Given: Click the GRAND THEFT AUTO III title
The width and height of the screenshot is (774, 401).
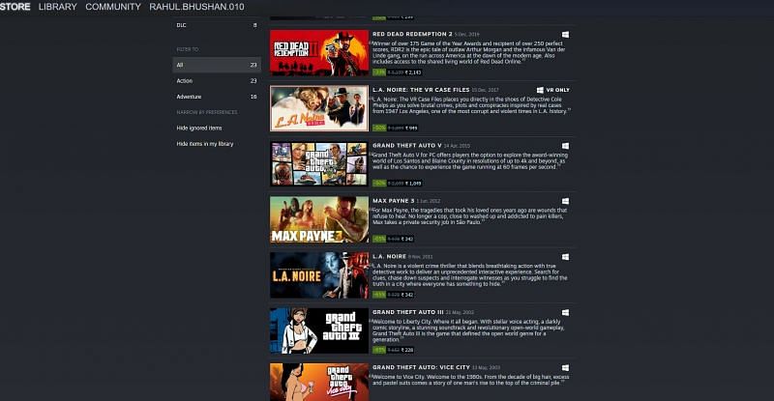Looking at the screenshot, I should (407, 312).
